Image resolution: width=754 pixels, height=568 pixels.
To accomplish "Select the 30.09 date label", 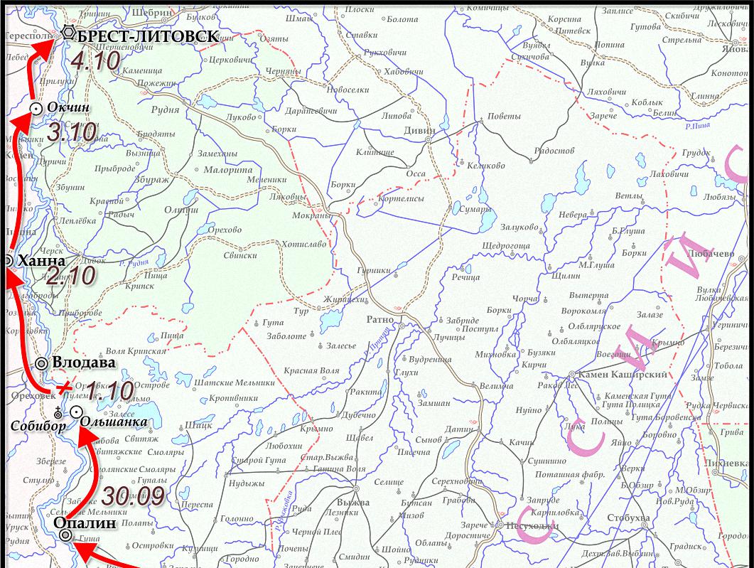I will click(x=134, y=495).
